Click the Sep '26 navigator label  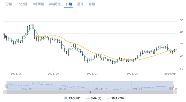point(173,88)
